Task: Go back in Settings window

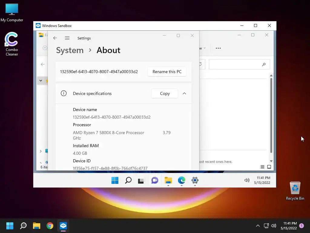Action: pos(55,38)
